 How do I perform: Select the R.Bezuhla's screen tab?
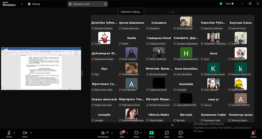[88, 4]
